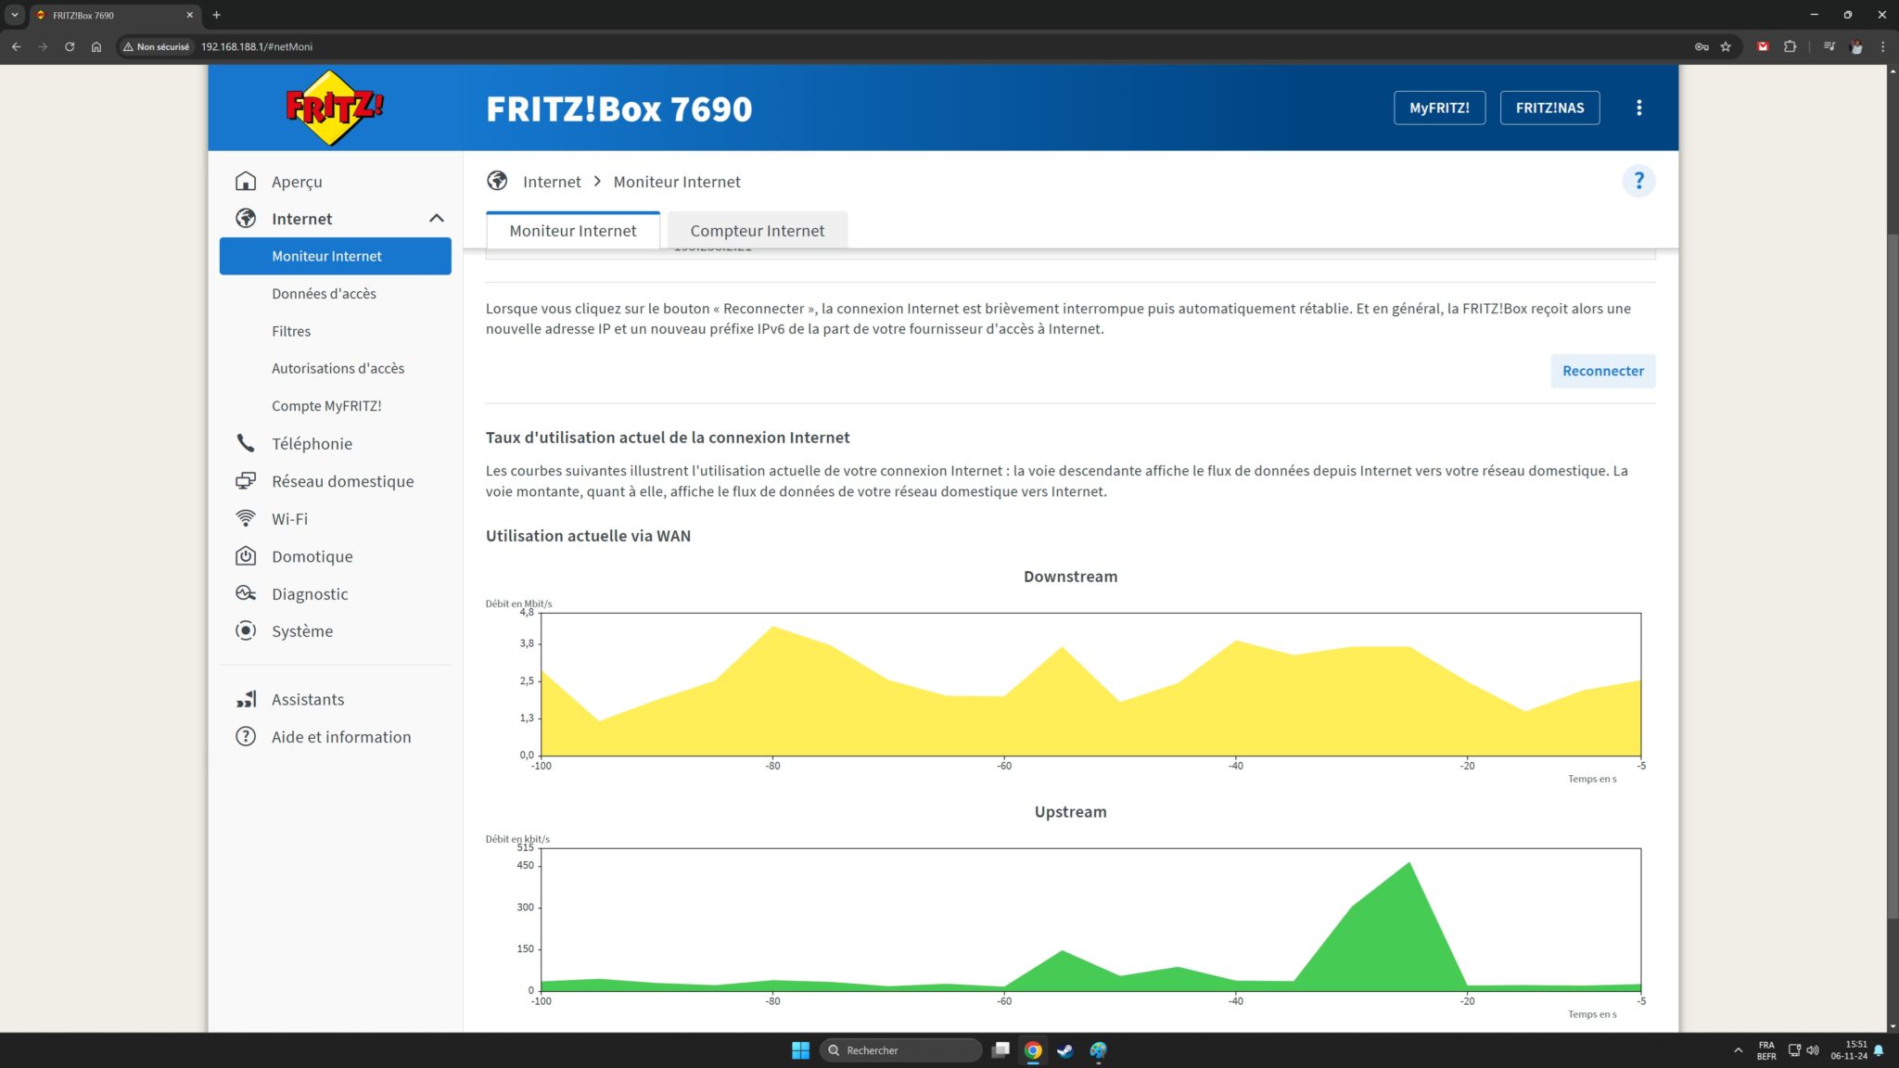
Task: Click the breadcrumb globe icon
Action: 497,181
